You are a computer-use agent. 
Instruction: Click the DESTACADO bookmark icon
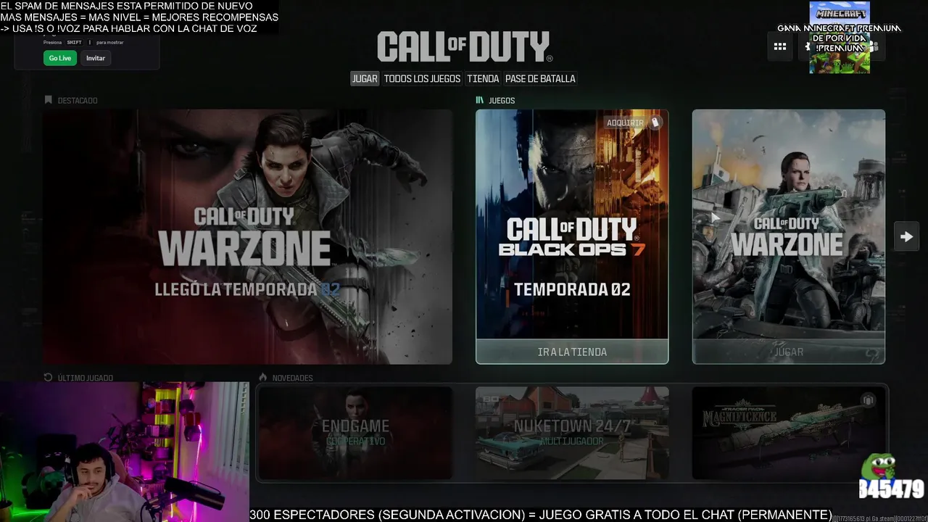pos(49,100)
